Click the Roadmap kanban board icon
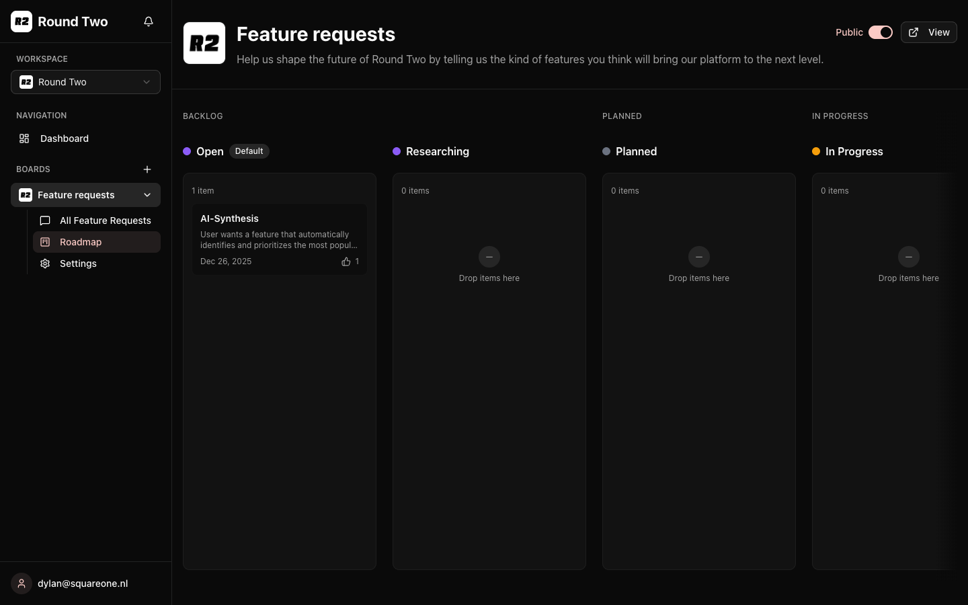 44,242
